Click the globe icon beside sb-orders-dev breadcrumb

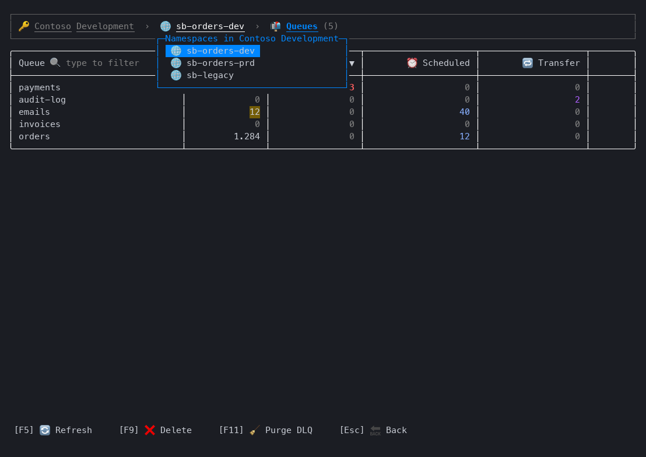coord(166,26)
